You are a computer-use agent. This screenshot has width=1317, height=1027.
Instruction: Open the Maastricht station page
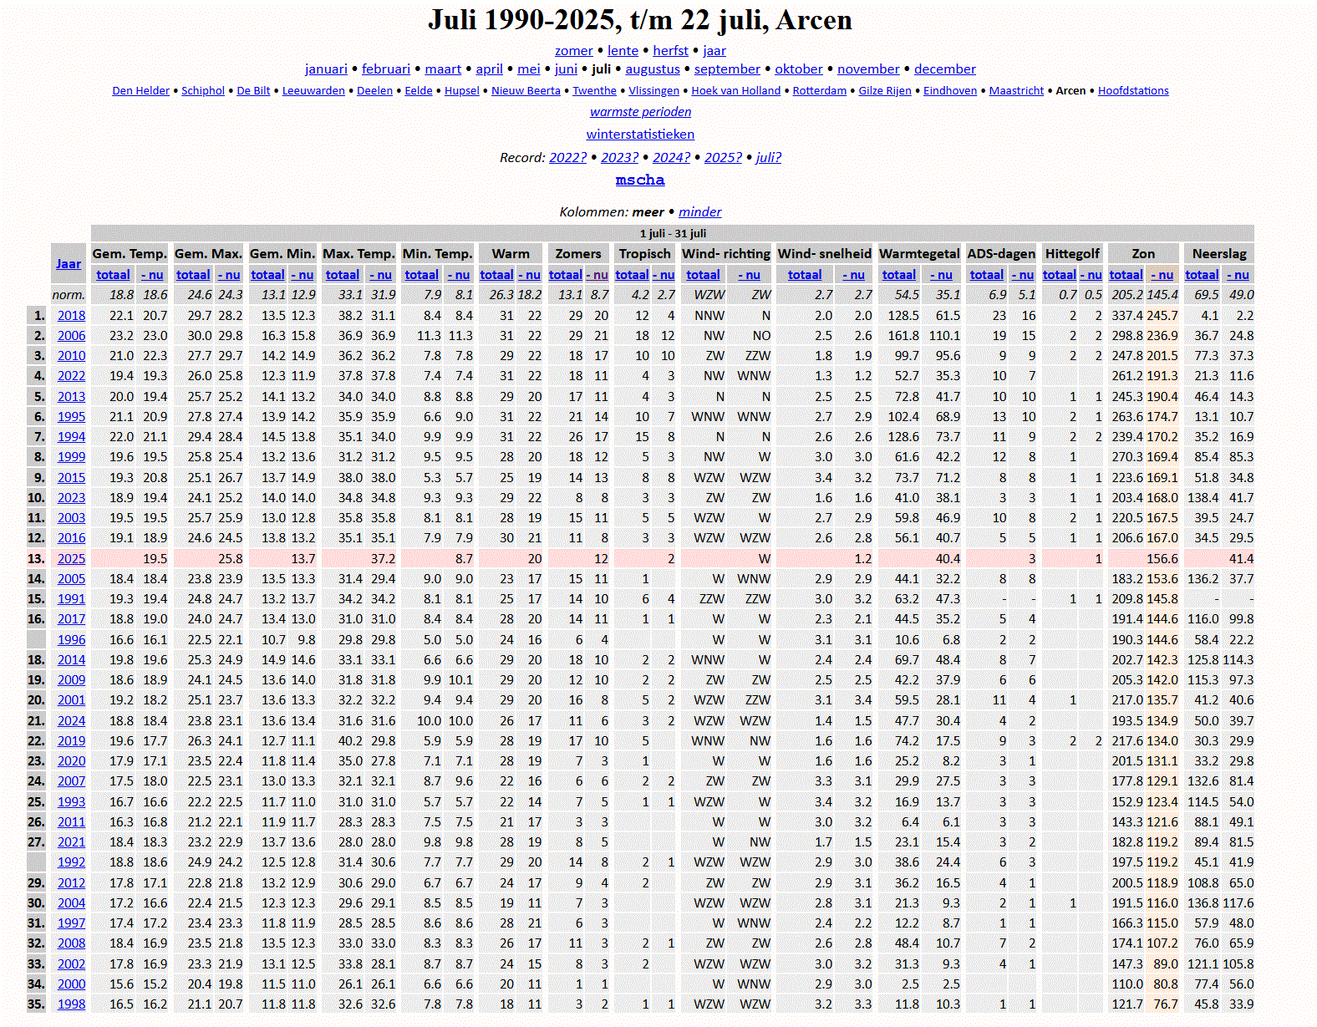(1016, 91)
